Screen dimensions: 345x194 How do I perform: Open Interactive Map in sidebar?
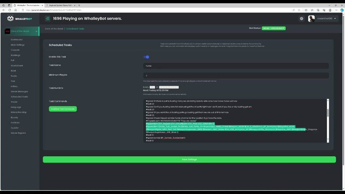pos(19,112)
